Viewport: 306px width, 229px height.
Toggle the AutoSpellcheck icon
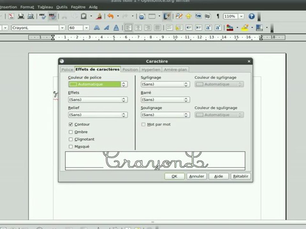click(52, 16)
